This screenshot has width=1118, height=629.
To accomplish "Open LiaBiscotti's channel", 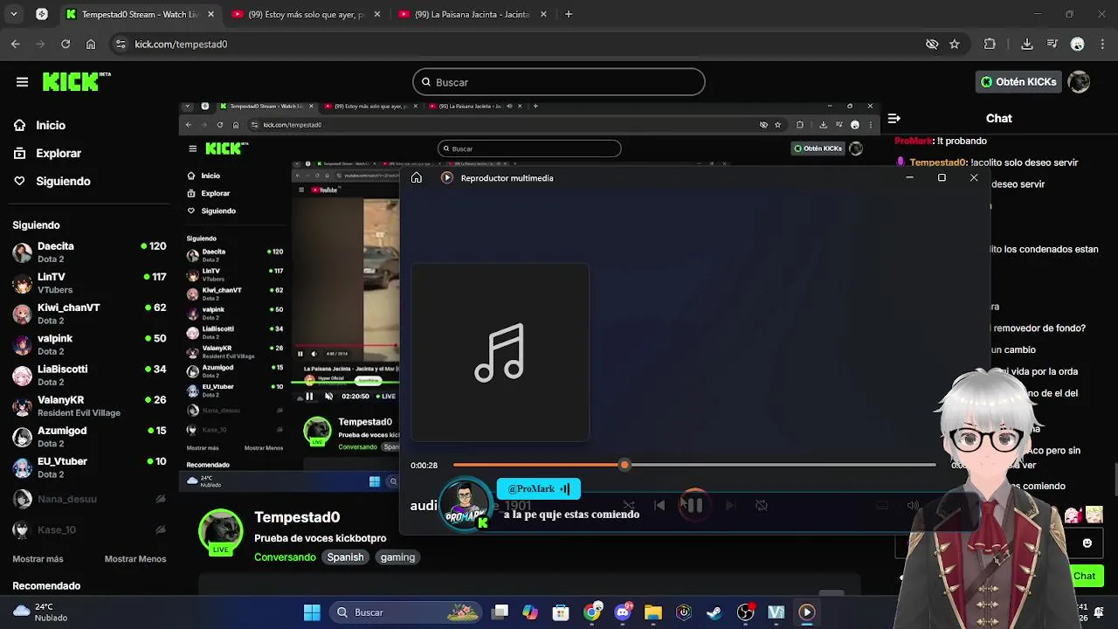I will click(x=89, y=375).
